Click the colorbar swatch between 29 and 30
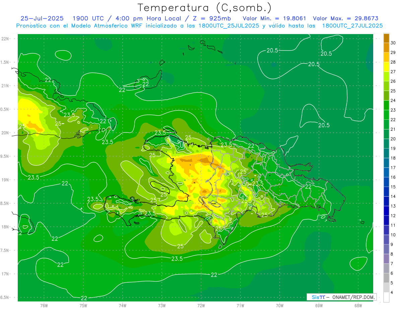Viewport: 402px width, 310px height. click(386, 47)
